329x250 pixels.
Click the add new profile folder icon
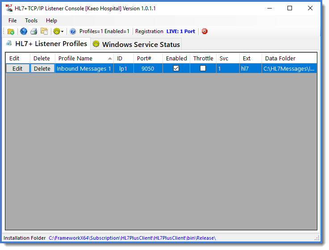pyautogui.click(x=11, y=32)
